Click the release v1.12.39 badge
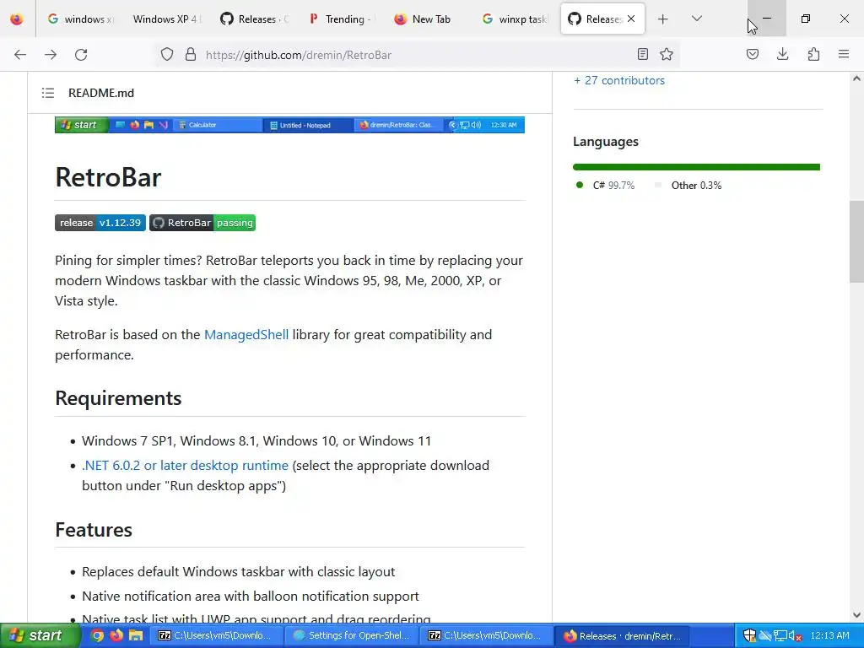 pyautogui.click(x=100, y=223)
